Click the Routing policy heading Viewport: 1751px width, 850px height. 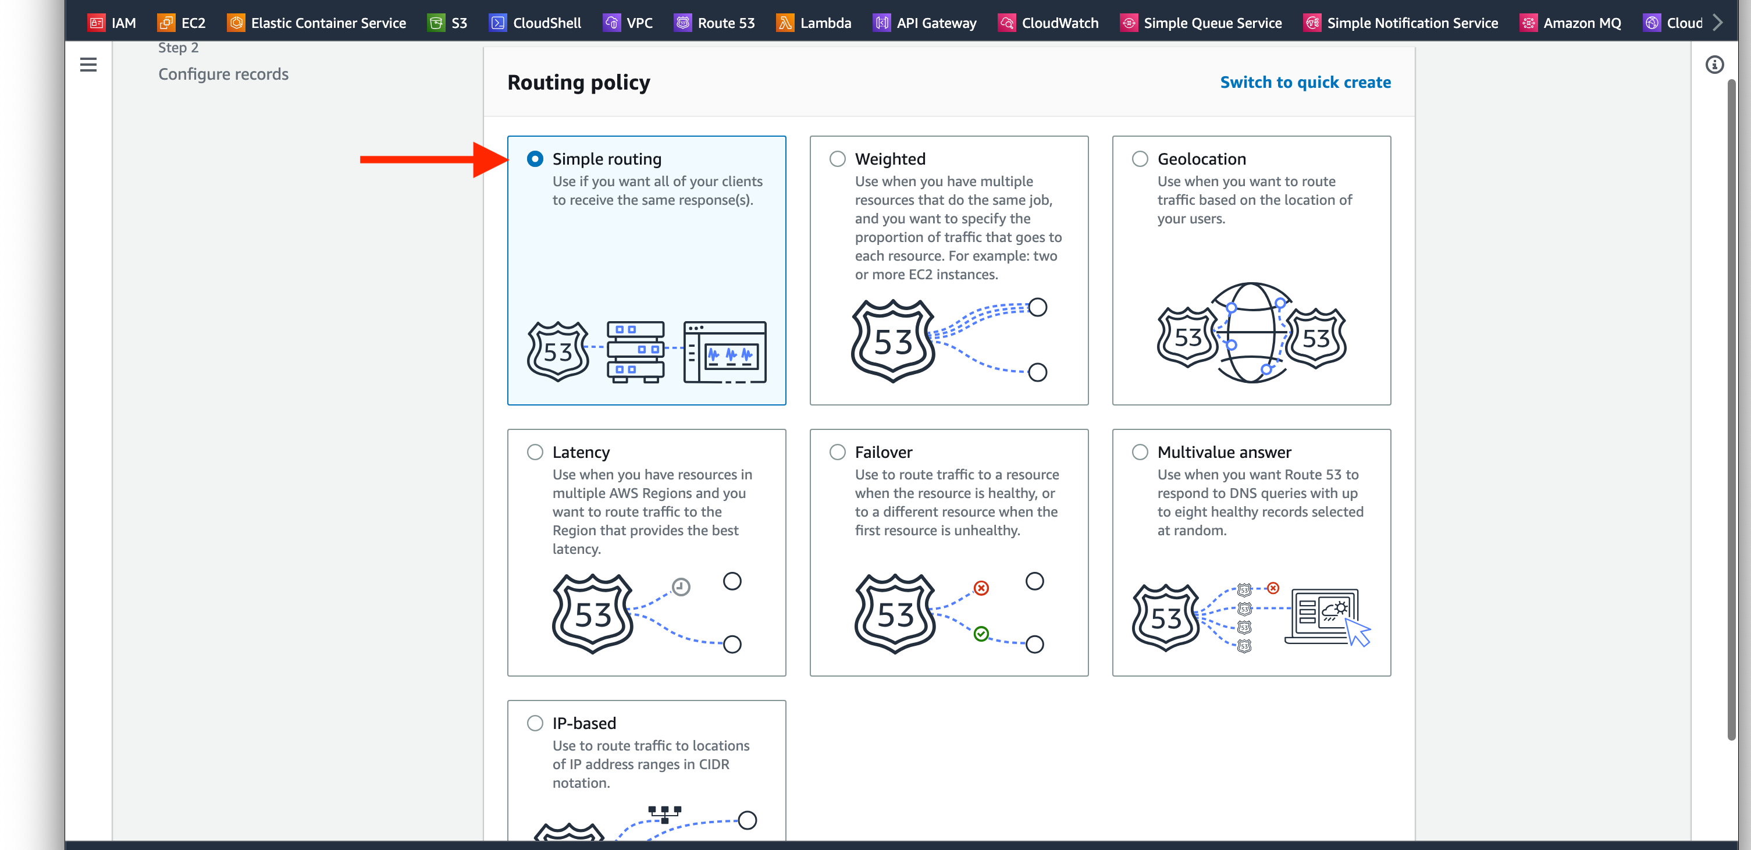[578, 82]
